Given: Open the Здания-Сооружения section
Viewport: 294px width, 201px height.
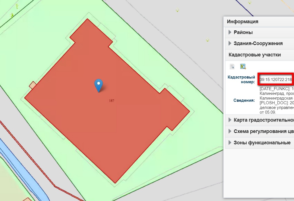Looking at the screenshot, I should [258, 43].
